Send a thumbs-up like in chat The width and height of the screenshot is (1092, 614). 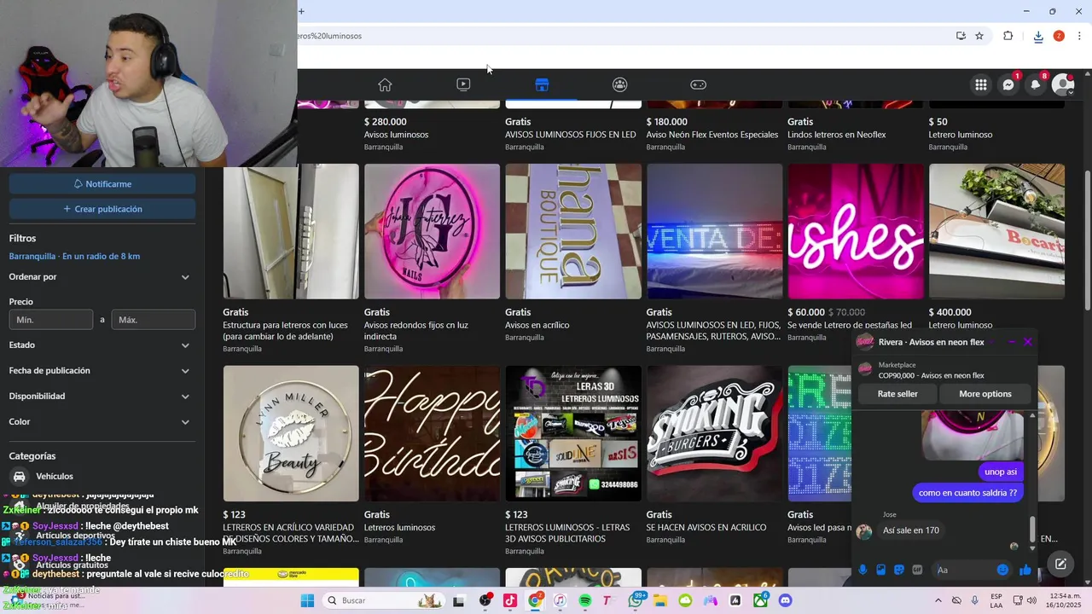(1025, 570)
